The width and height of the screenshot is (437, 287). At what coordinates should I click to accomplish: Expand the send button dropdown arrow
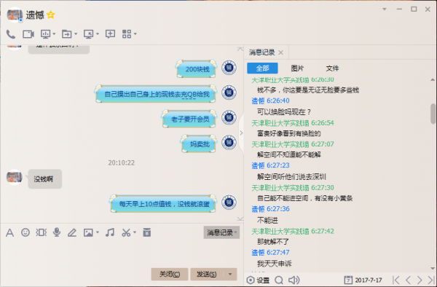(230, 274)
